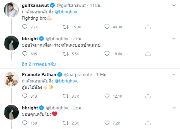Share gulfkanawut's Fighting bro tweet
The width and height of the screenshot is (180, 129).
[x=148, y=27]
